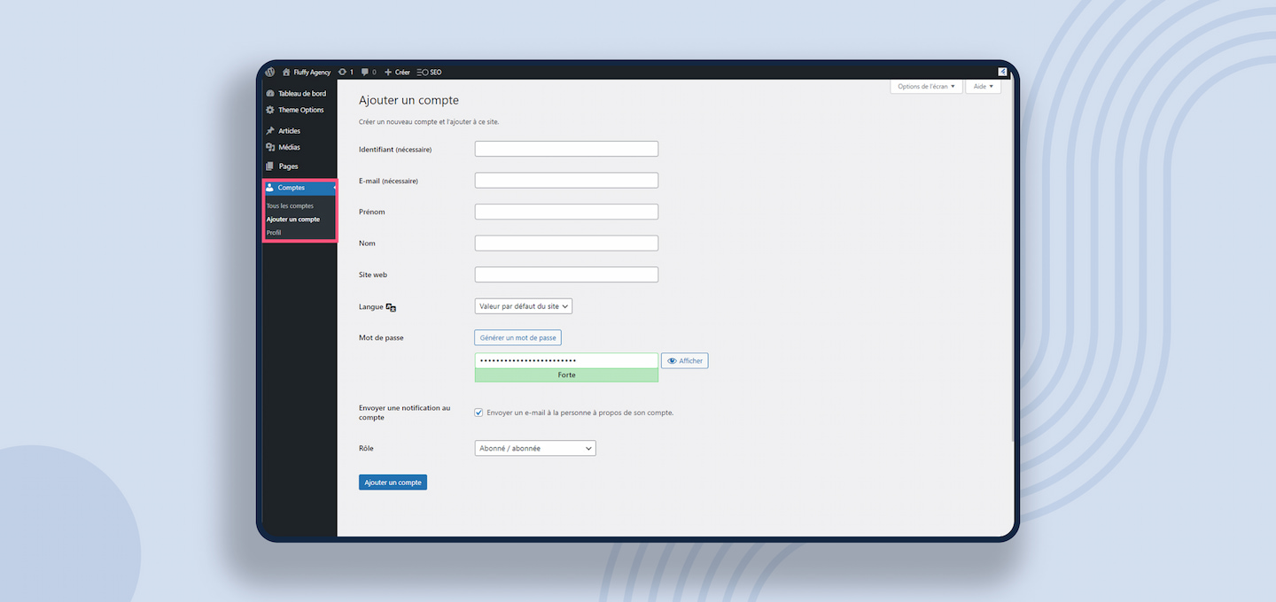Open the SEO admin bar icon
This screenshot has height=602, width=1276.
tap(423, 72)
